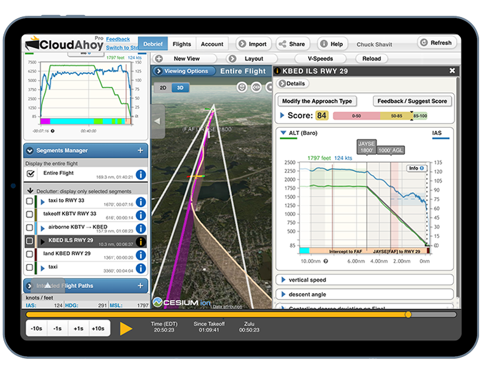Collapse the ALT (Baro) chart
This screenshot has height=374, width=482.
[284, 133]
